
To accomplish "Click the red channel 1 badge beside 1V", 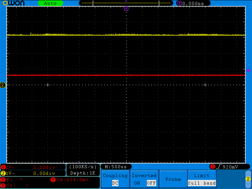I will pyautogui.click(x=3, y=167).
